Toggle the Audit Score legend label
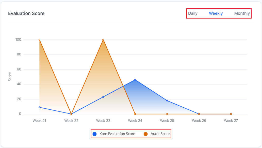Viewport: 262px width, 148px height. point(160,134)
